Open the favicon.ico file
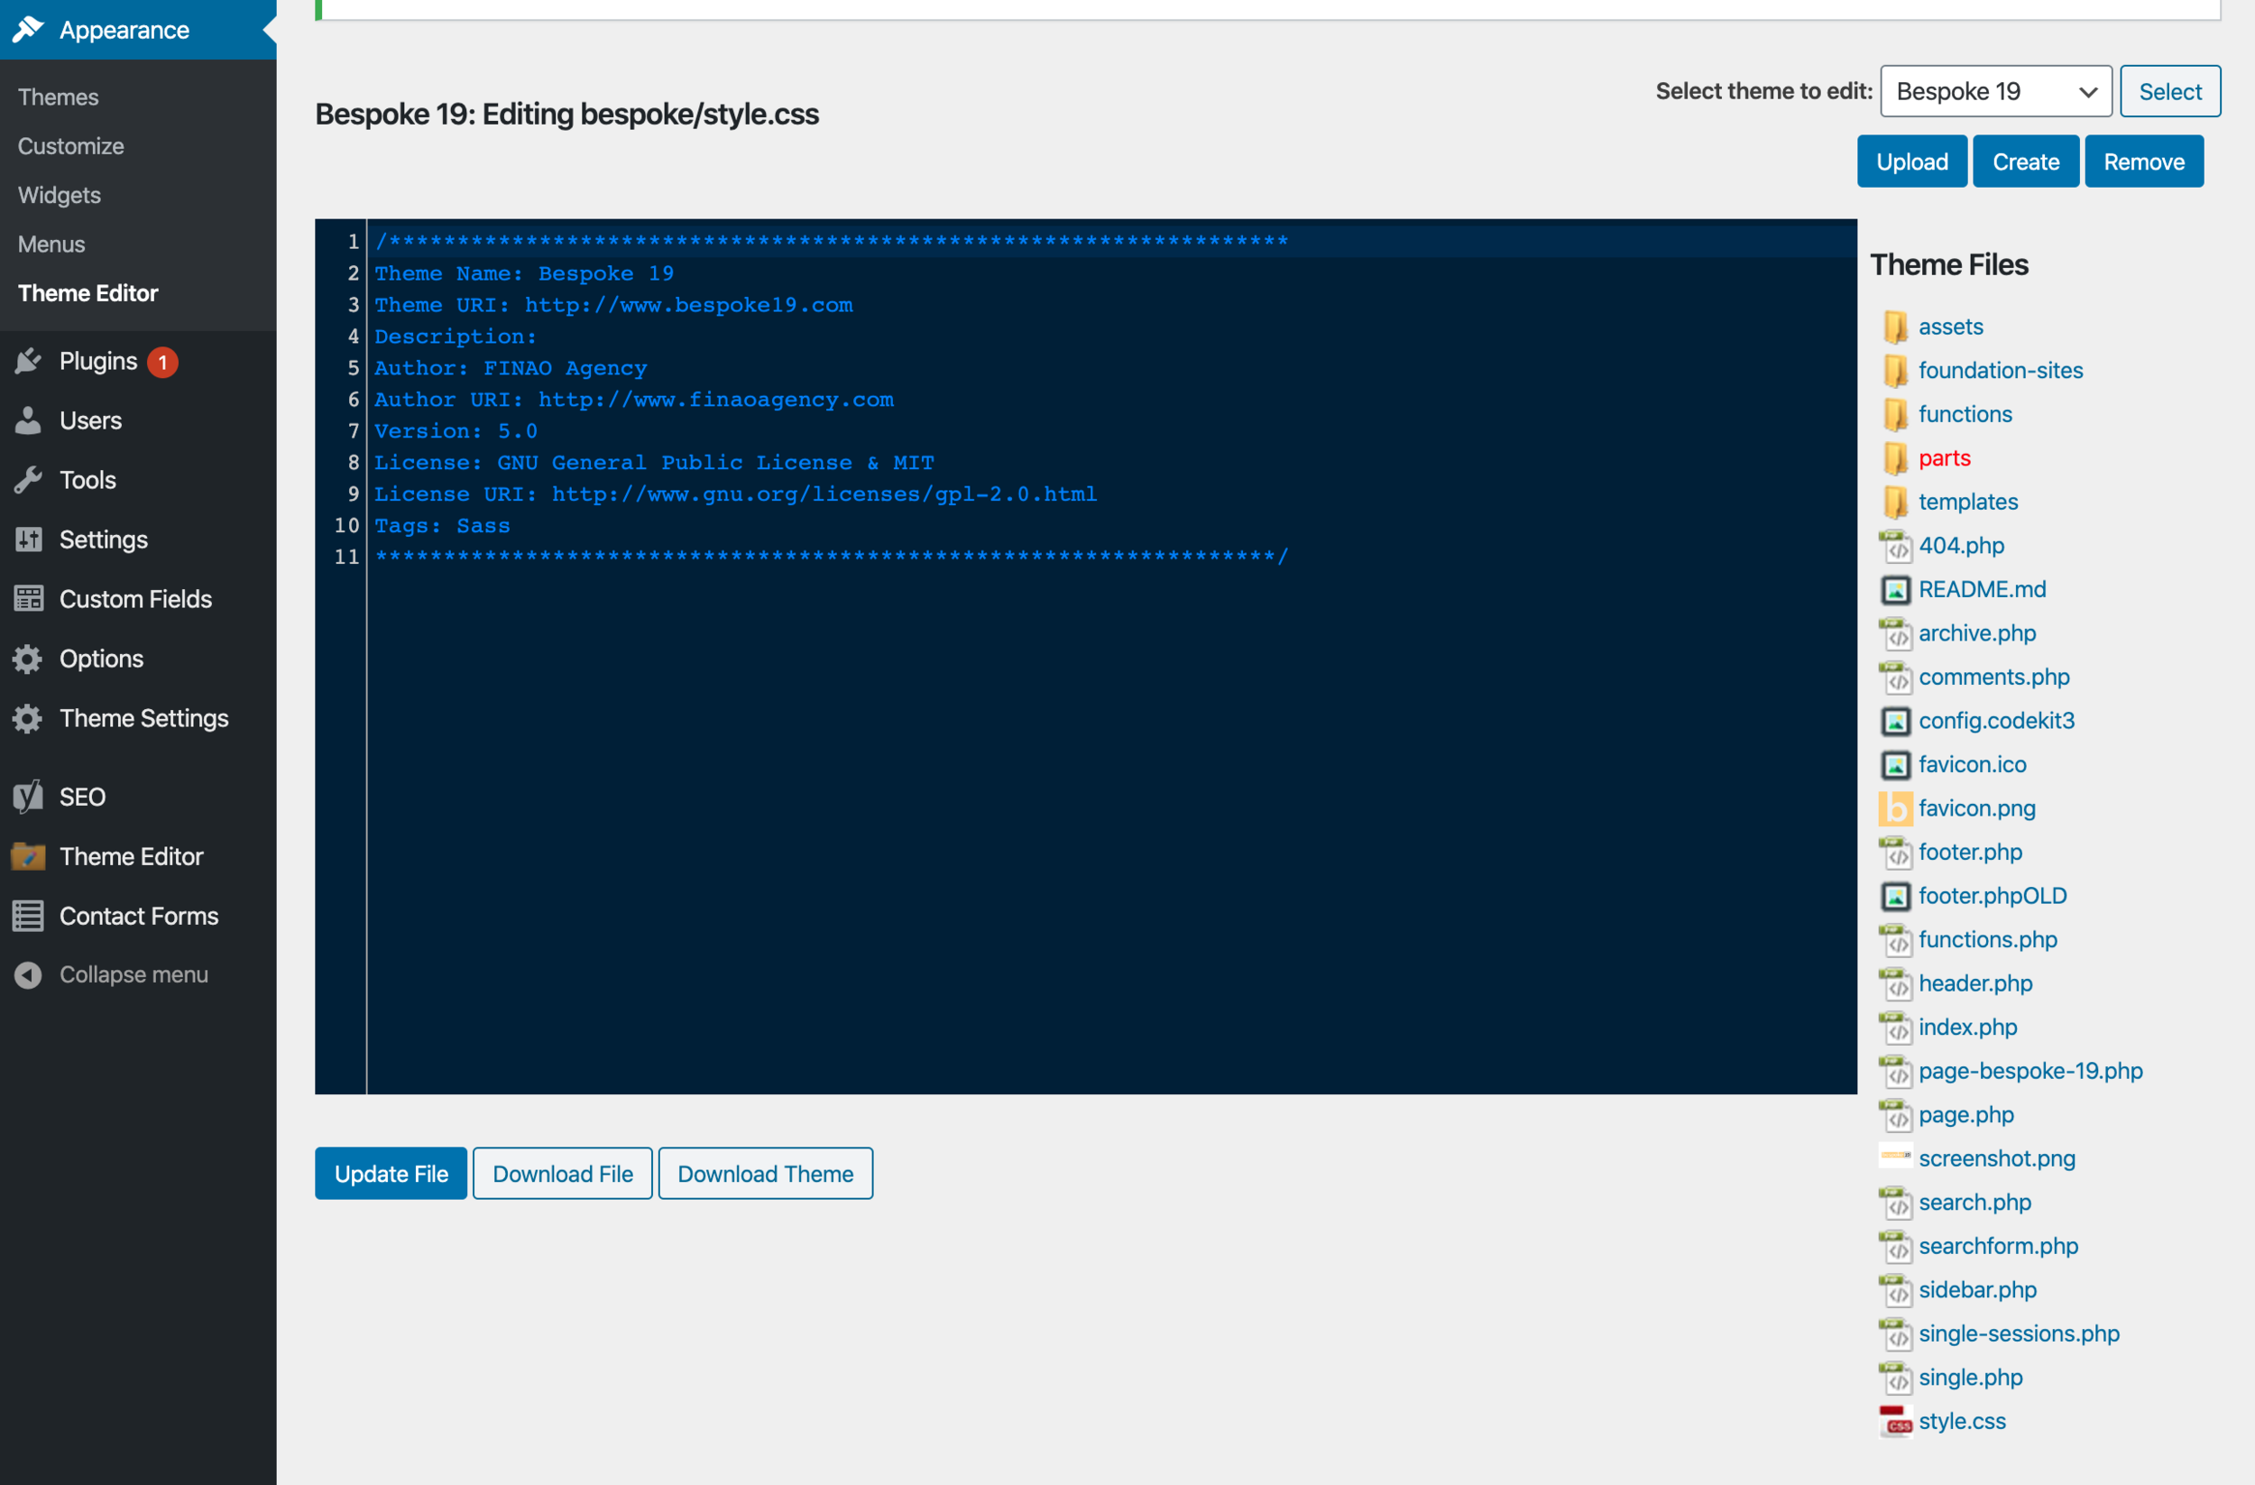 [1973, 765]
